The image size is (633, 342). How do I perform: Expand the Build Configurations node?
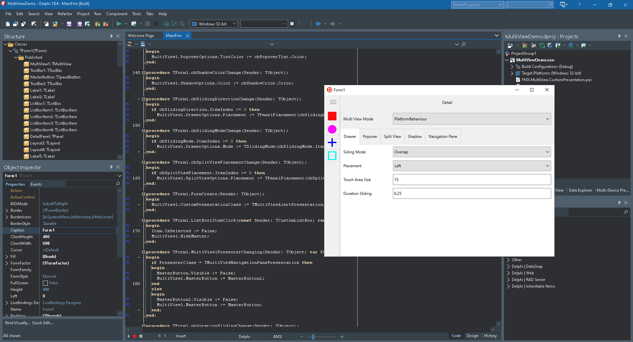(x=512, y=67)
